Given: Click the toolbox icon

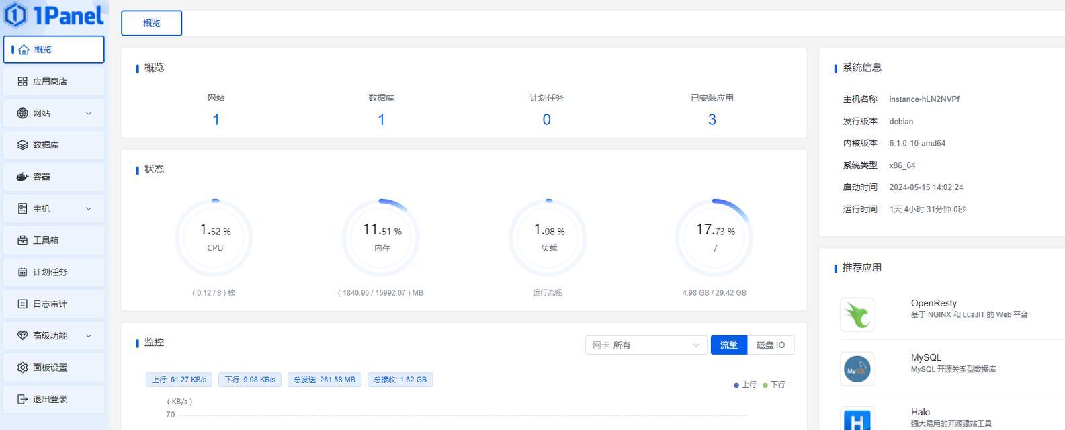Looking at the screenshot, I should tap(22, 241).
